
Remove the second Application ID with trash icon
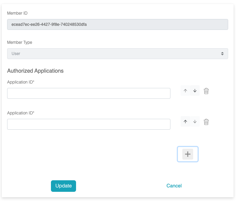206,122
